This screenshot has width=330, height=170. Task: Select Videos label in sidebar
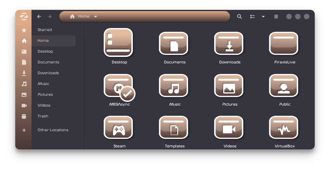coord(44,105)
